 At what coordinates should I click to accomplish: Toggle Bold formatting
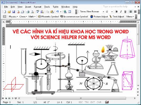pyautogui.click(x=116, y=12)
